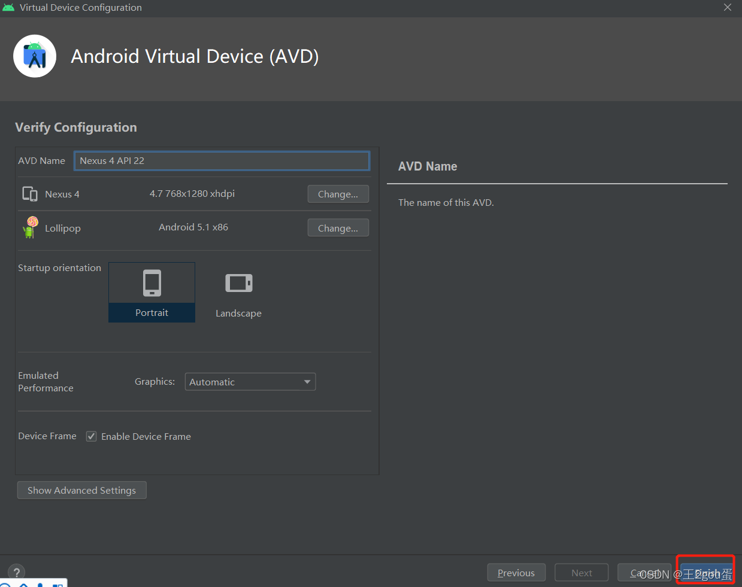
Task: Click the Lollipop Android mascot icon
Action: [x=30, y=227]
